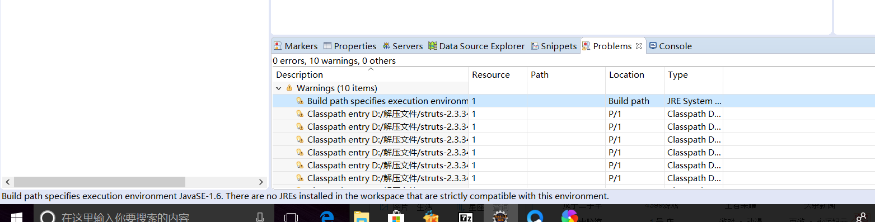
Task: Click the right scroll arrow in left pane
Action: (261, 182)
